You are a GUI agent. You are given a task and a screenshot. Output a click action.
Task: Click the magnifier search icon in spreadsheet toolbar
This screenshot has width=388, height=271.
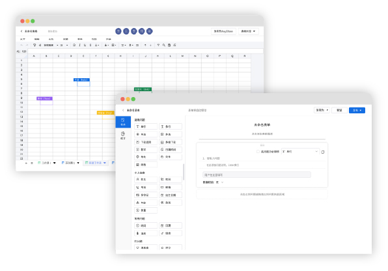(x=164, y=45)
